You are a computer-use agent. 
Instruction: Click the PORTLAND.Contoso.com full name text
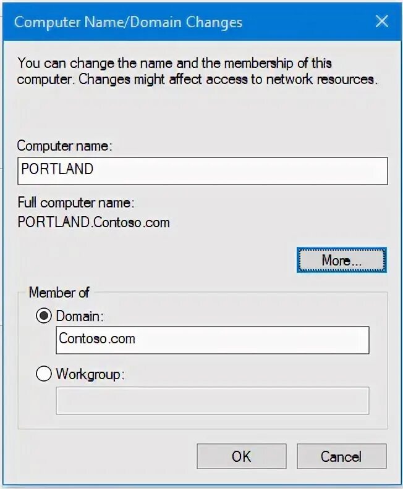pos(94,222)
